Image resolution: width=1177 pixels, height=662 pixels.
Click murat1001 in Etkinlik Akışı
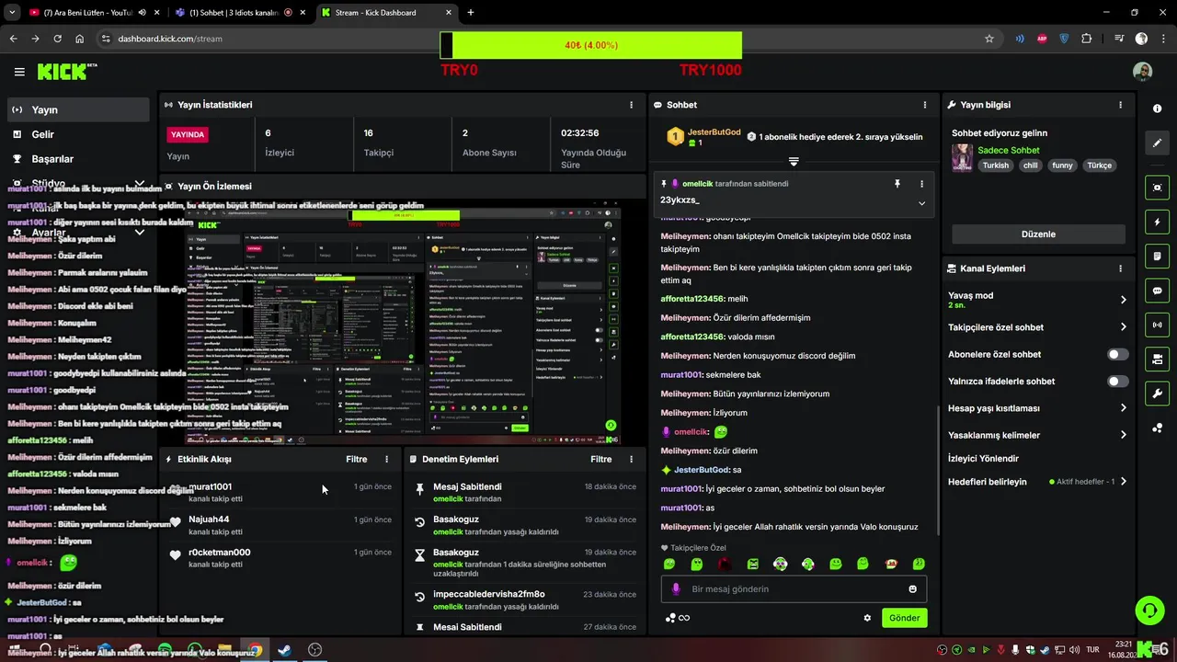(211, 486)
